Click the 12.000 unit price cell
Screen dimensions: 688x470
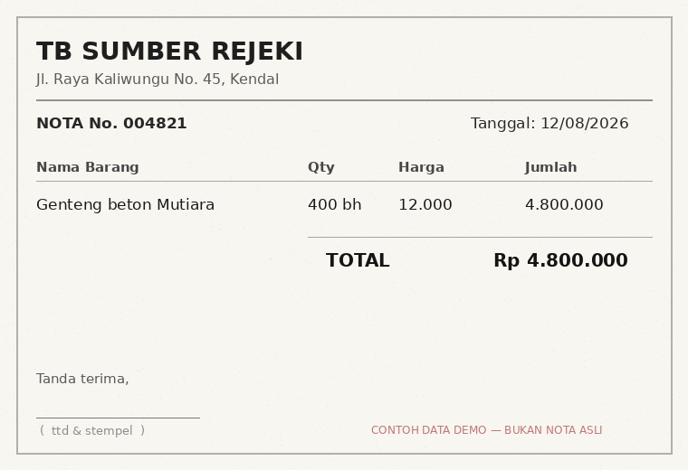(425, 204)
